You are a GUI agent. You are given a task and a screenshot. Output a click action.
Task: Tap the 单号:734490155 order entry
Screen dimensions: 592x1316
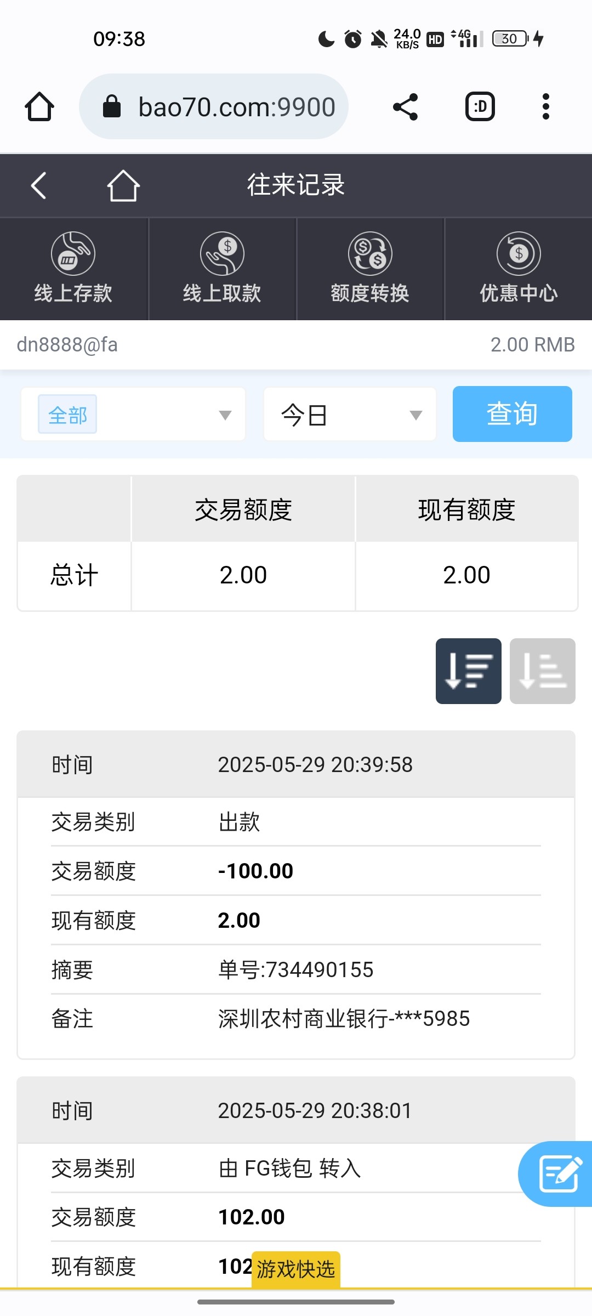point(296,969)
